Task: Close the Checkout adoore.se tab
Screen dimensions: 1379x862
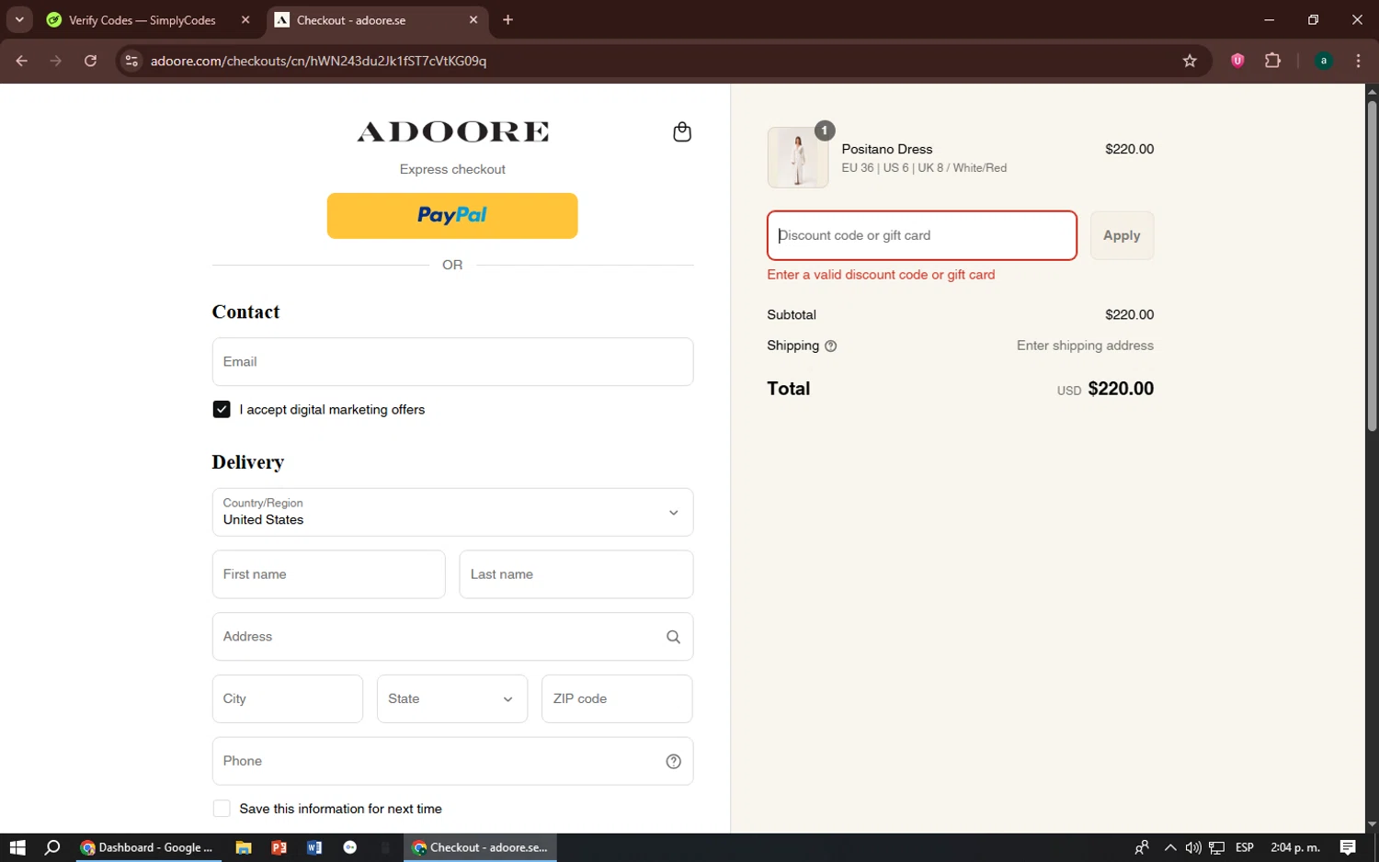Action: (473, 20)
